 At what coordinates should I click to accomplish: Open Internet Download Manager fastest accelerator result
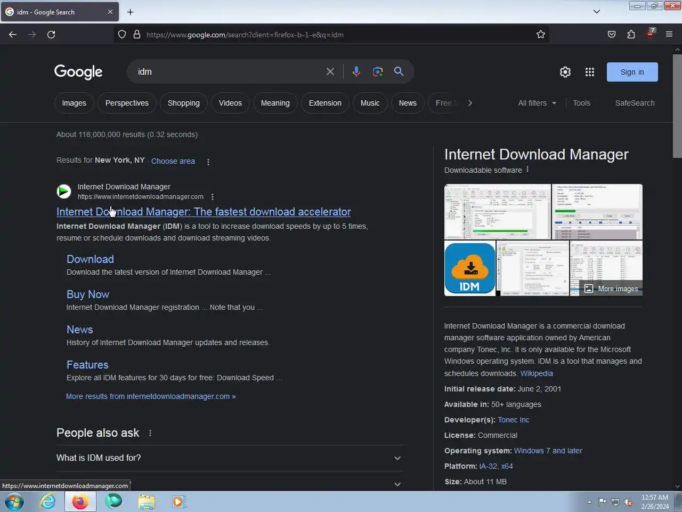click(204, 212)
